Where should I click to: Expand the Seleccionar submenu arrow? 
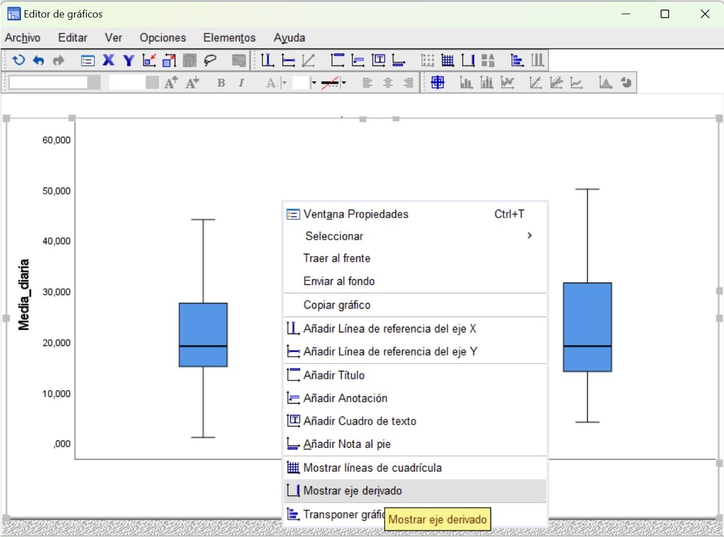[x=529, y=236]
